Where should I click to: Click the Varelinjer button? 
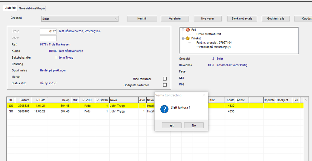(x=175, y=18)
